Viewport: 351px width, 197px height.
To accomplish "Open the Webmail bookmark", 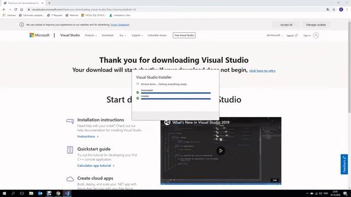I will [72, 15].
